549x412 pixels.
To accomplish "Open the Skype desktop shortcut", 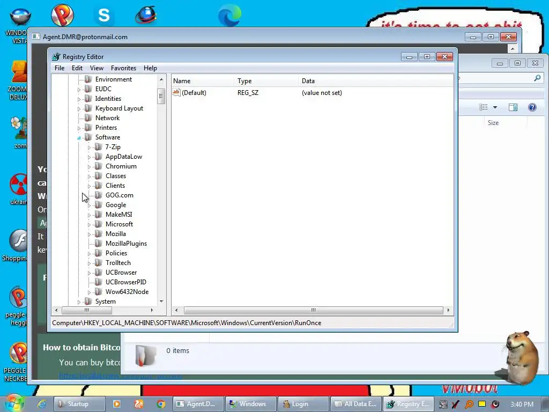I will coord(103,16).
